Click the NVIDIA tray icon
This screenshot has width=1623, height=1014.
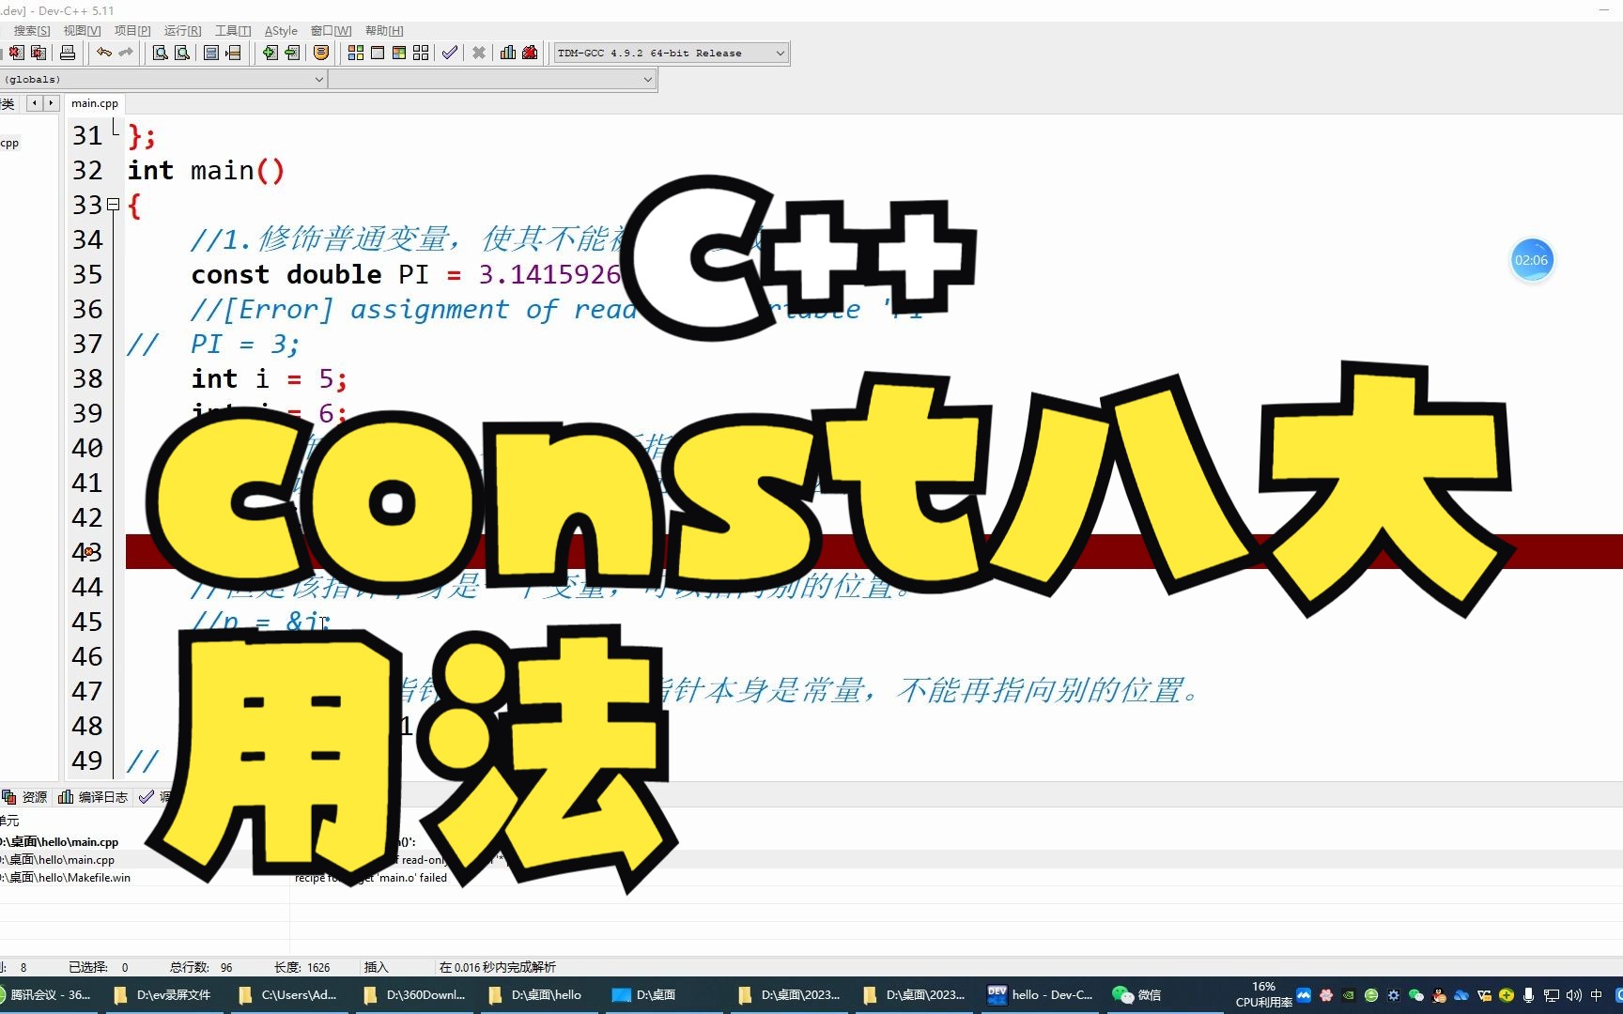1349,995
